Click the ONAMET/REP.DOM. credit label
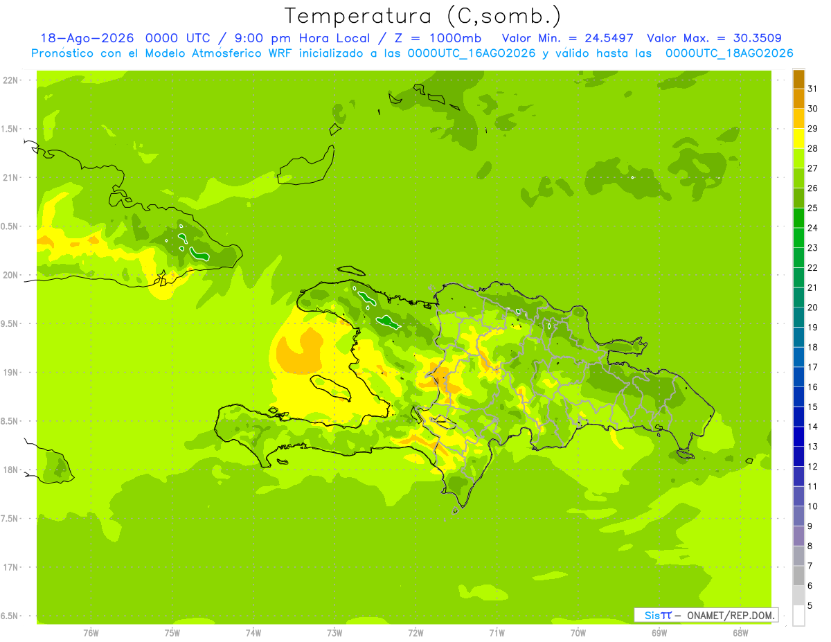The height and width of the screenshot is (642, 831). pos(729,615)
